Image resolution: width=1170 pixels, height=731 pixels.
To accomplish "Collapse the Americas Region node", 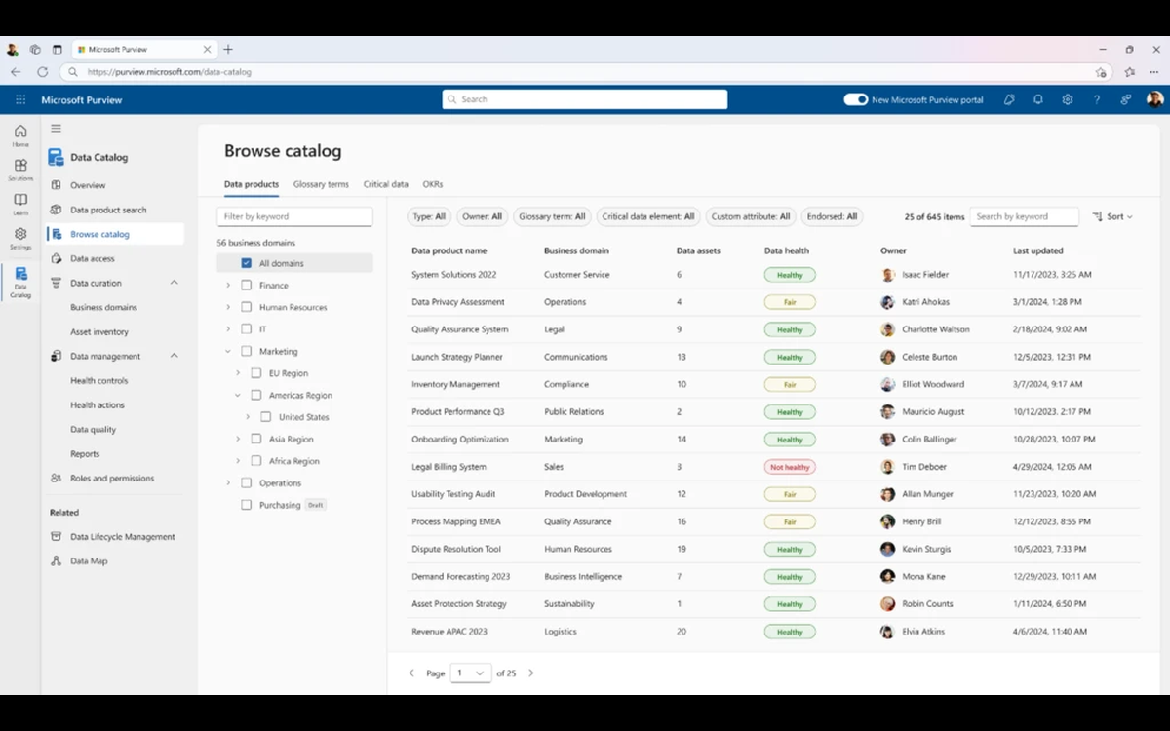I will point(238,395).
